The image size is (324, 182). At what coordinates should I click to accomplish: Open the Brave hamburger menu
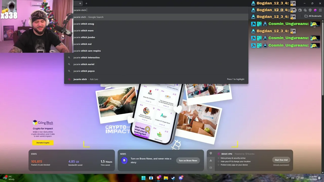[x=320, y=10]
